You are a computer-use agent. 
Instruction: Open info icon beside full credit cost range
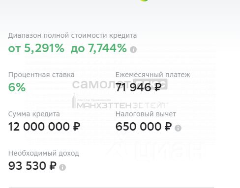coord(133,50)
